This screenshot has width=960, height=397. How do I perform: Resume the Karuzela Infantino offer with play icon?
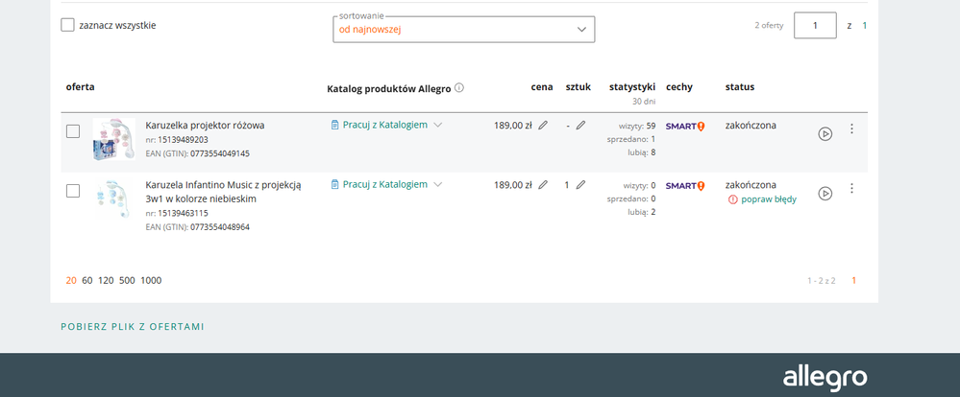click(825, 194)
